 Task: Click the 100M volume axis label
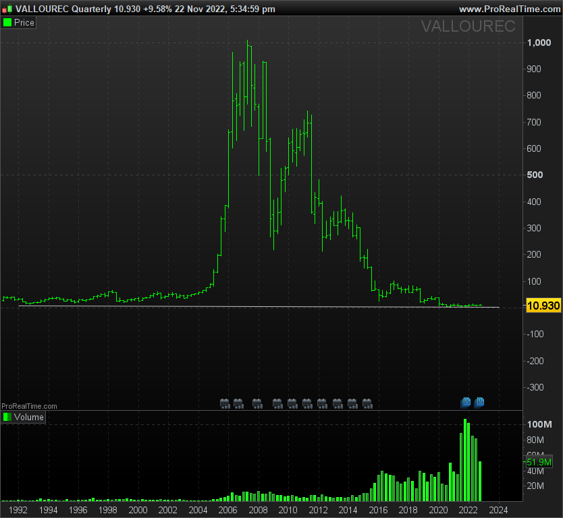point(539,424)
